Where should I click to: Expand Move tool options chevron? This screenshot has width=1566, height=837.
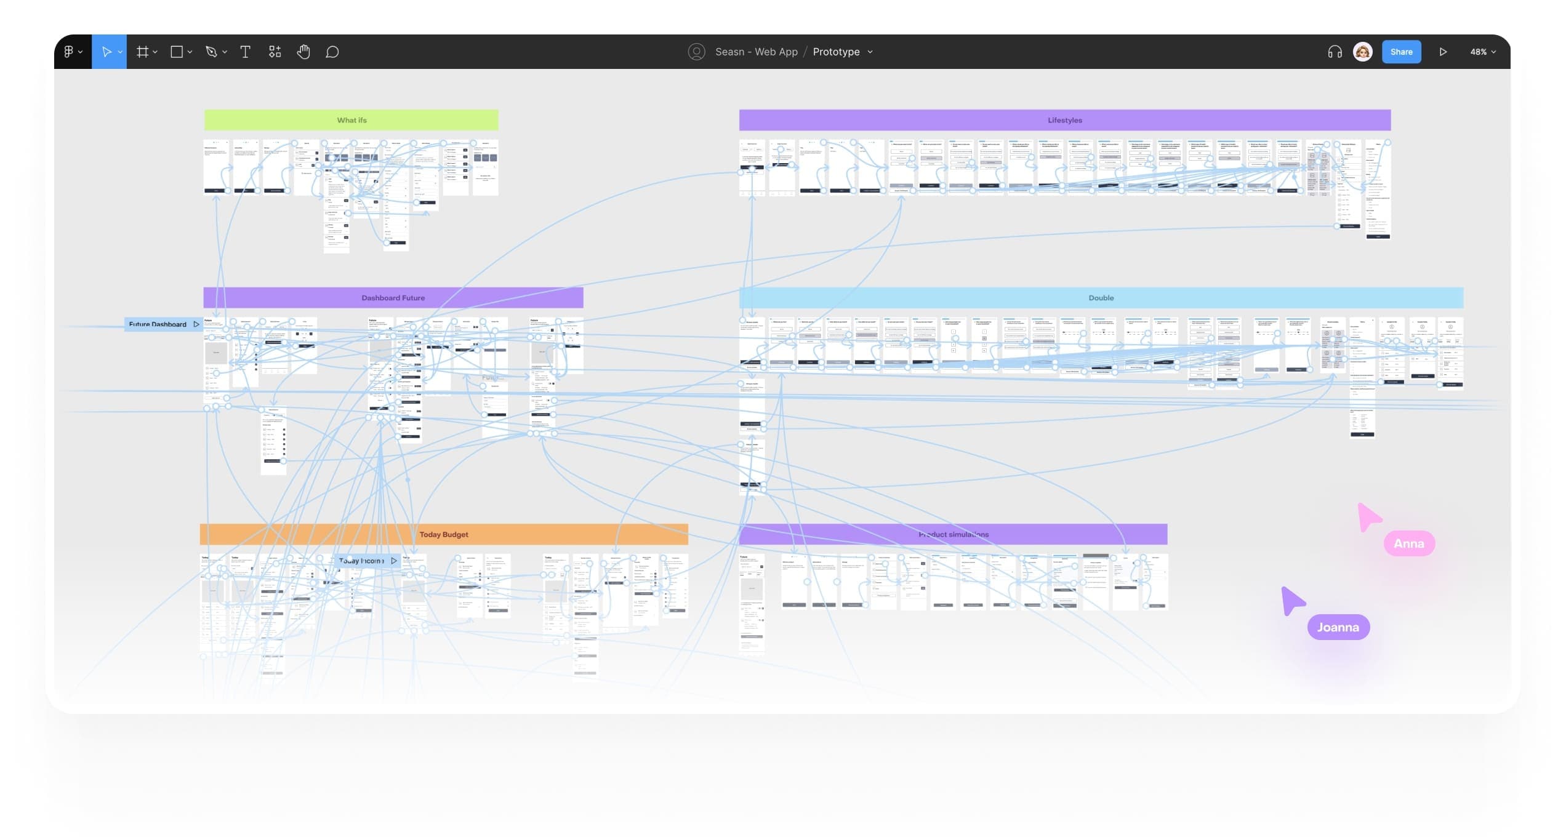120,52
